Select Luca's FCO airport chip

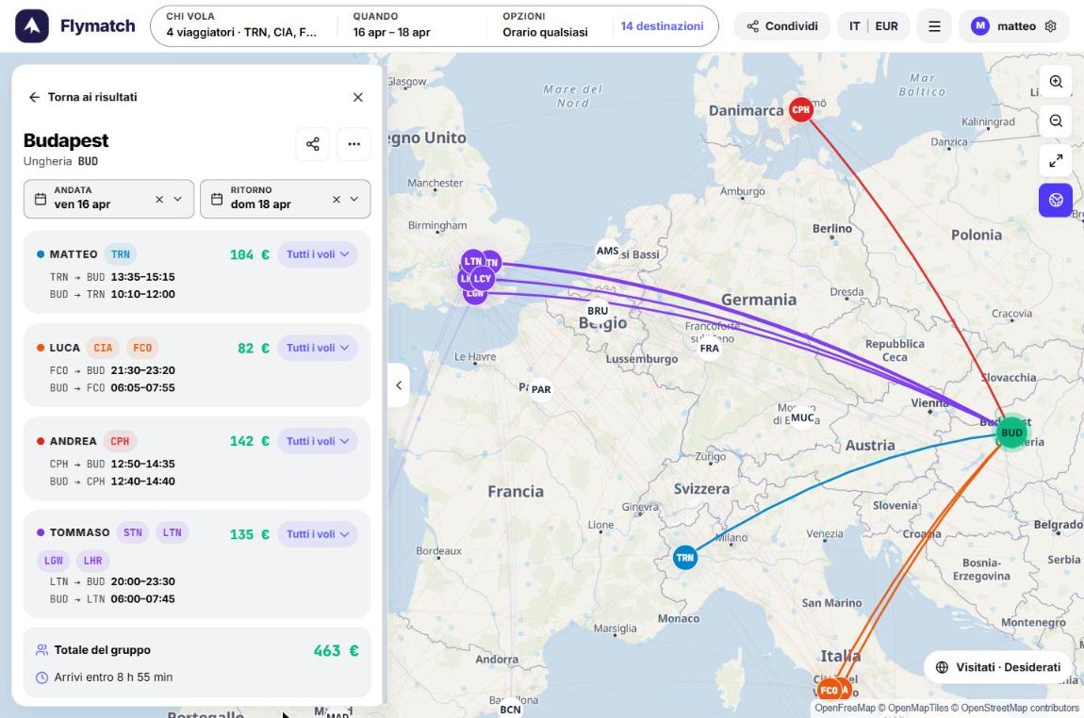point(142,348)
